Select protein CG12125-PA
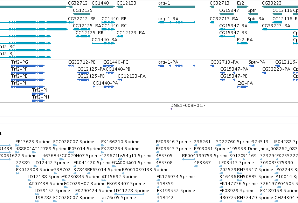The width and height of the screenshot is (298, 203). (91, 69)
